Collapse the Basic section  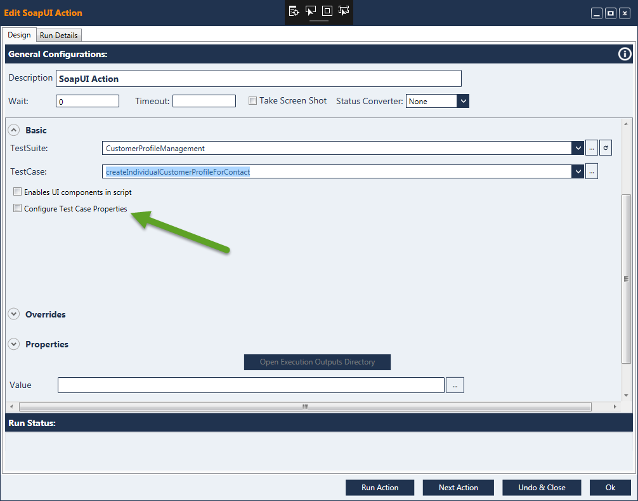pyautogui.click(x=13, y=130)
